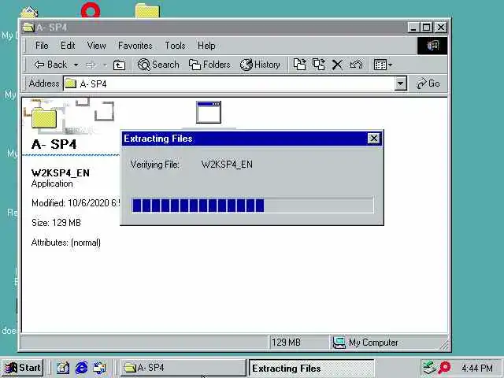Open the File menu
This screenshot has width=504, height=378.
coord(42,46)
